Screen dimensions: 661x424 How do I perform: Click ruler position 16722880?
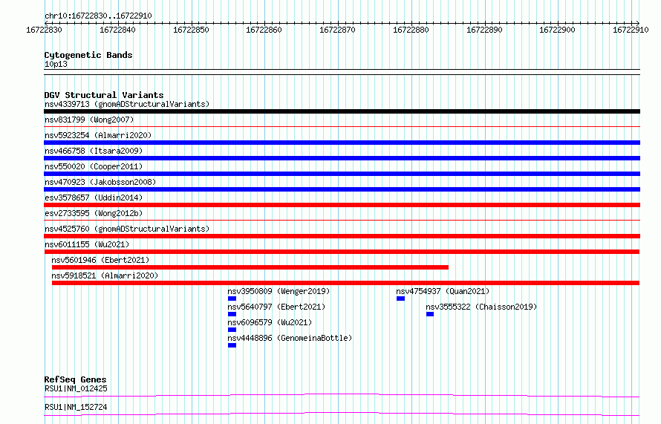tap(411, 30)
